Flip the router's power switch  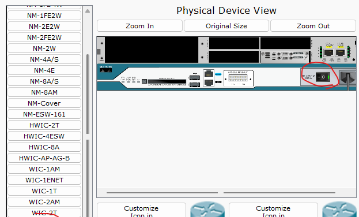[323, 77]
